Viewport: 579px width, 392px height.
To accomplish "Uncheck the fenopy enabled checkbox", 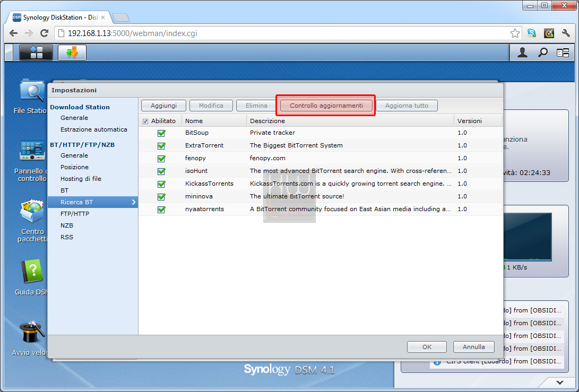I will (x=161, y=159).
